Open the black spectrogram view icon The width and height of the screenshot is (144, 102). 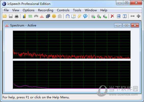point(36,16)
